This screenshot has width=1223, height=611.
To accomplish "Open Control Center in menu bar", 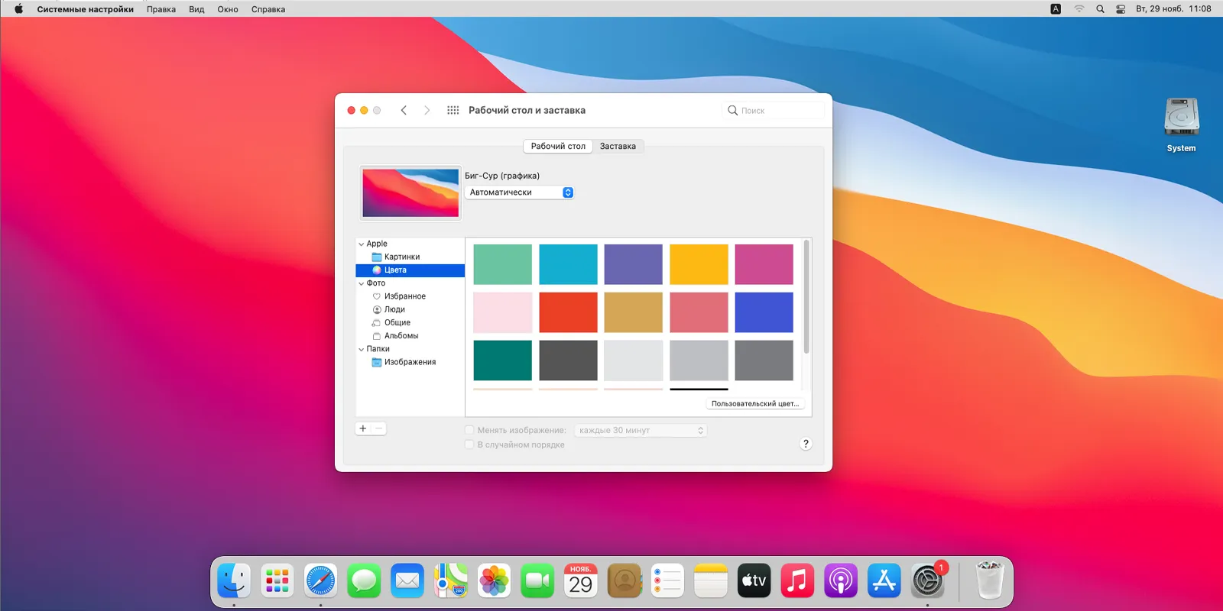I will click(x=1121, y=9).
